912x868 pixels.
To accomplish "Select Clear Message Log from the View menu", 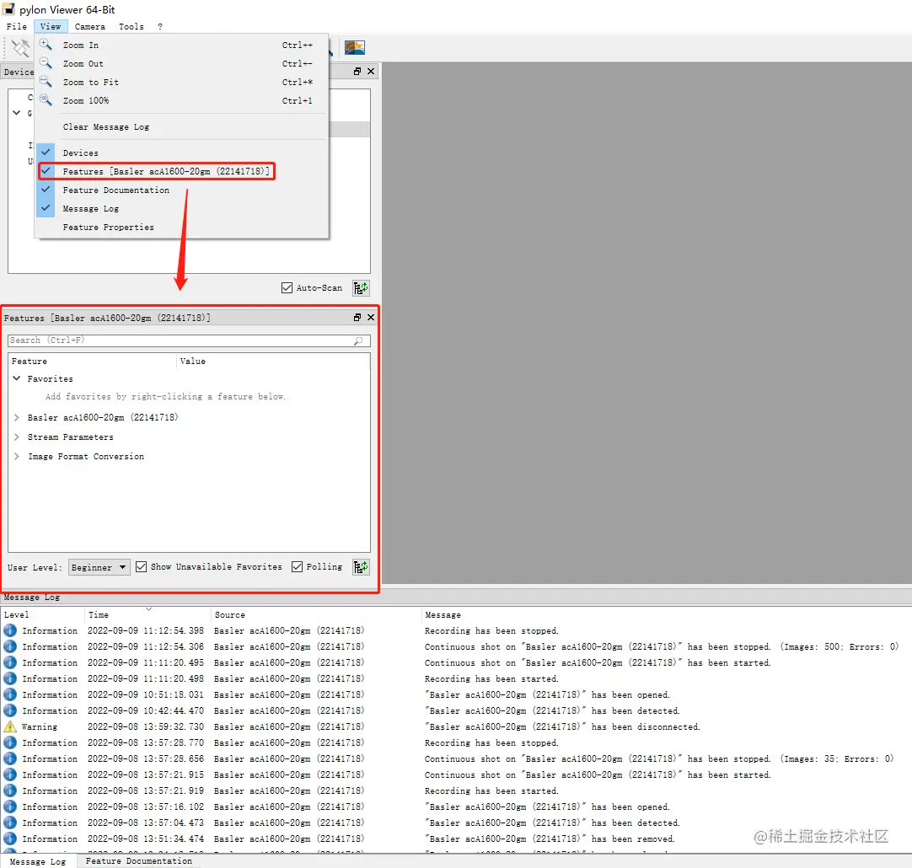I will click(181, 126).
